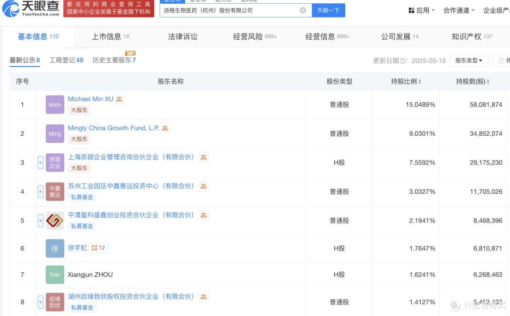Open Mingly China Growth Fund, L.P. link

pos(113,128)
